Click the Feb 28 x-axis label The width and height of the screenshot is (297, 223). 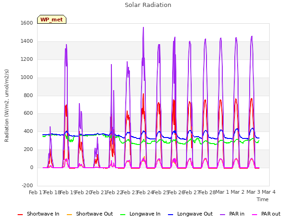click(x=207, y=192)
